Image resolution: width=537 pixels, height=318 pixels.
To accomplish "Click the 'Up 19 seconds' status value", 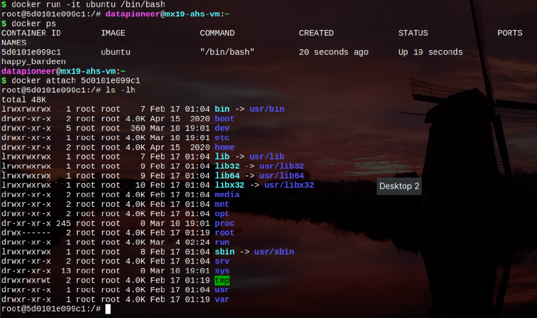I will tap(431, 52).
